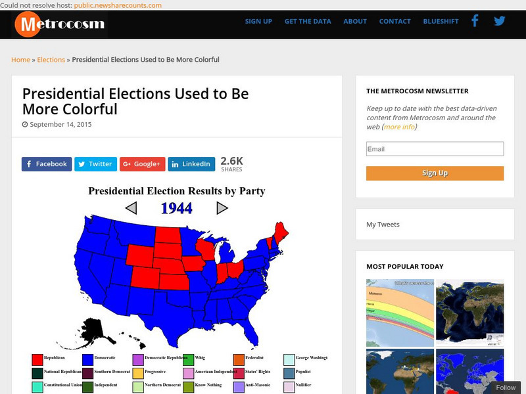This screenshot has width=526, height=394.
Task: Click the Whig green legend swatch
Action: pos(189,359)
